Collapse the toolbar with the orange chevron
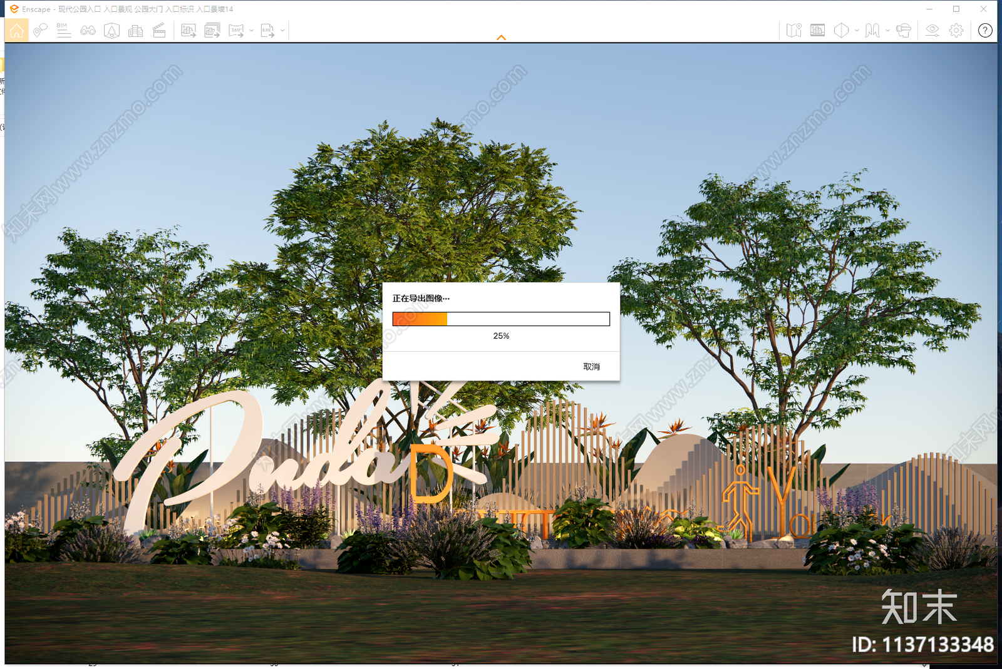 [501, 38]
